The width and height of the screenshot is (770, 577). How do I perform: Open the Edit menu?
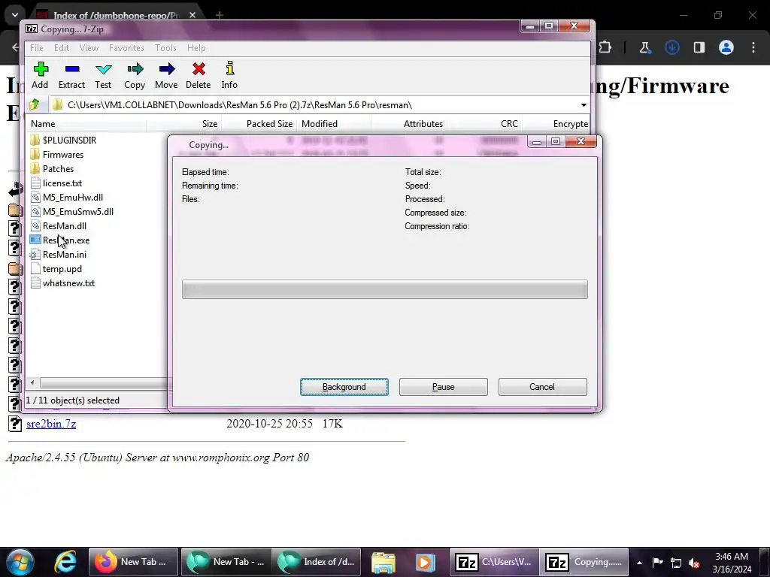(x=62, y=48)
